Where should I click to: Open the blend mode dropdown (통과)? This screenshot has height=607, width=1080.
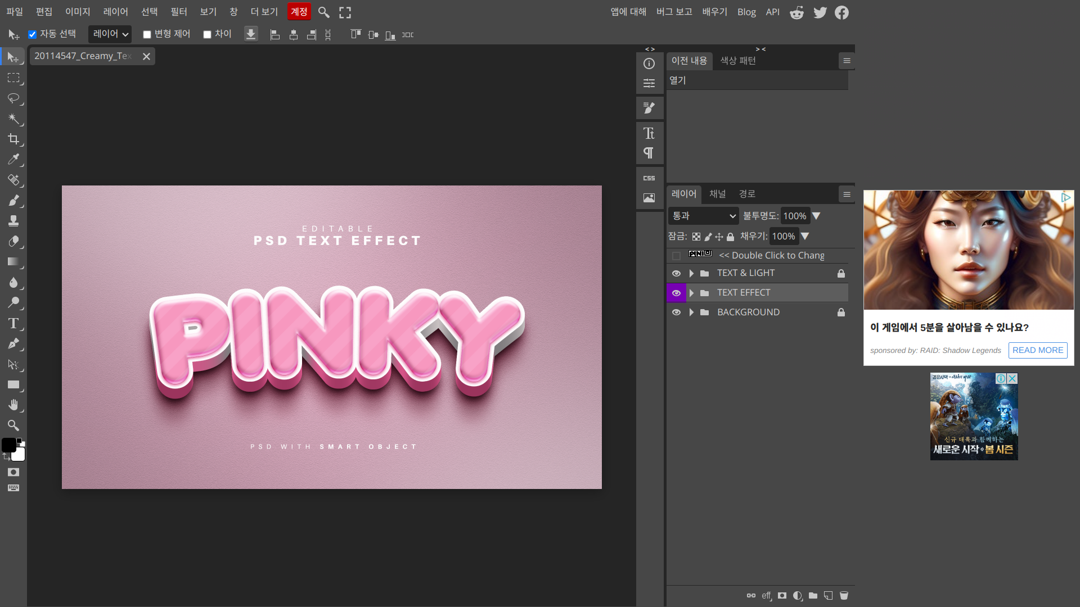(703, 216)
